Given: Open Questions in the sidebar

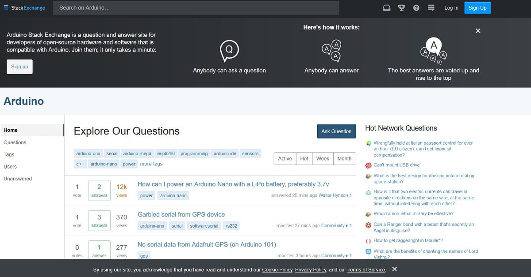Looking at the screenshot, I should (15, 142).
